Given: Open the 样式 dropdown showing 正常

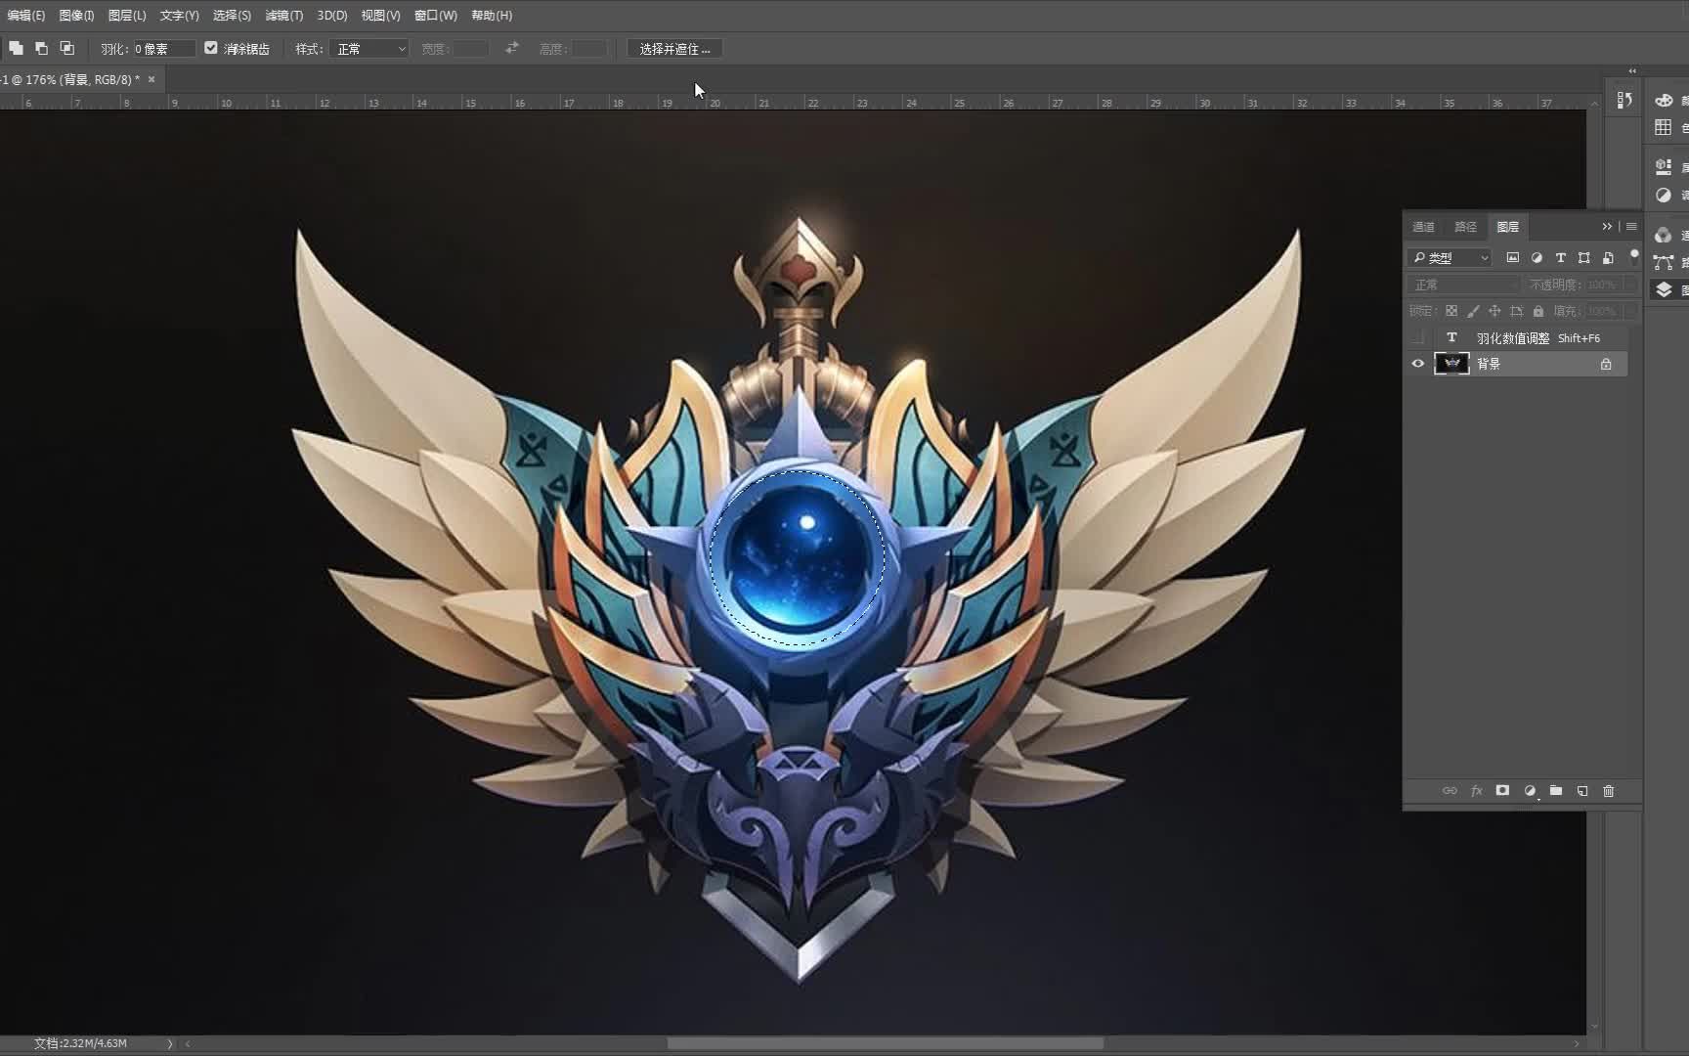Looking at the screenshot, I should click(369, 49).
